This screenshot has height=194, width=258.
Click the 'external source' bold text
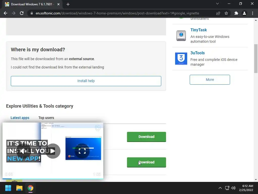pyautogui.click(x=81, y=59)
